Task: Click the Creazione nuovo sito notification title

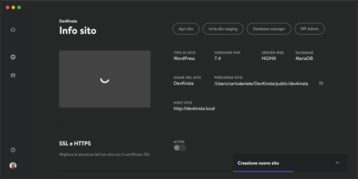Action: tap(258, 163)
